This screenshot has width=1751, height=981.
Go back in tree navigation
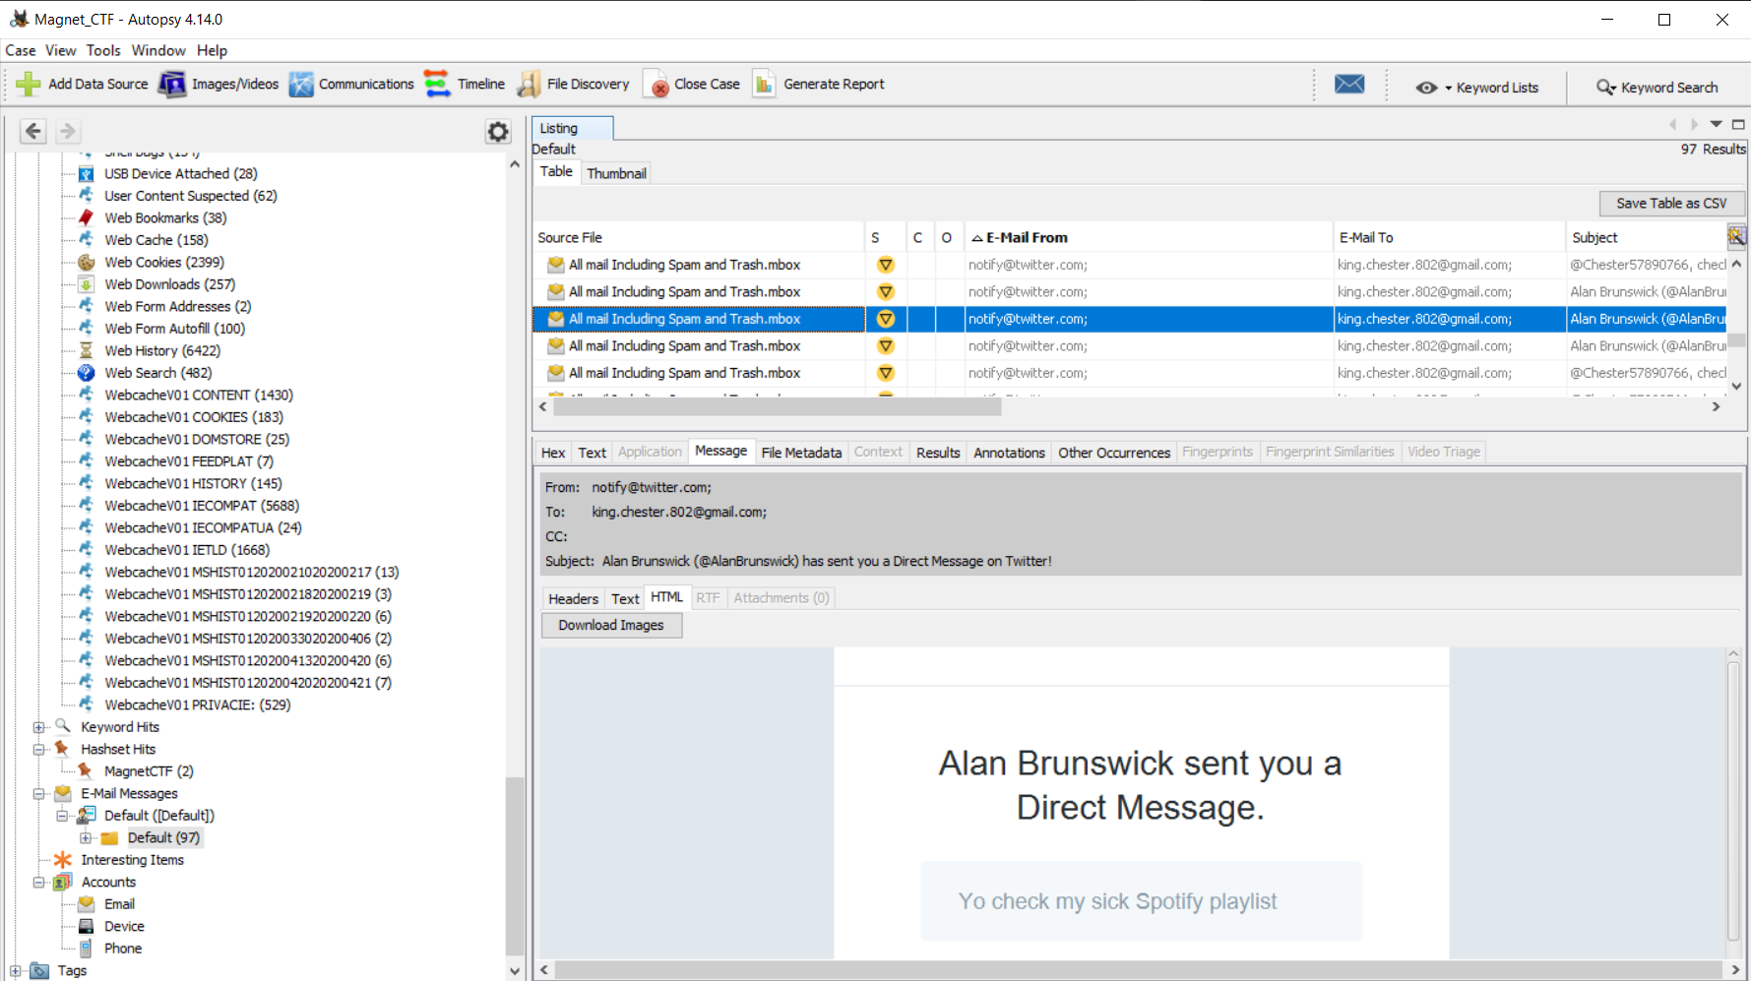(33, 131)
